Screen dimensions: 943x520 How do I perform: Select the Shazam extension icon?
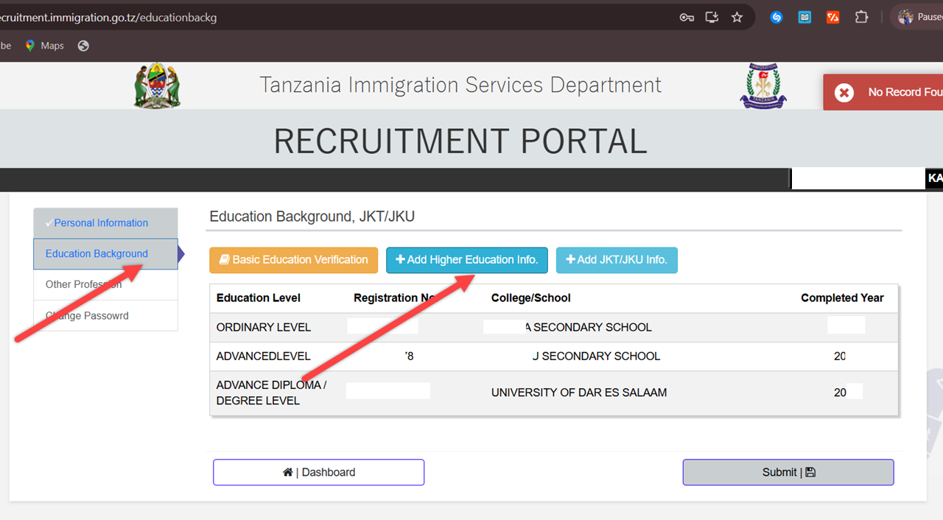(x=776, y=16)
